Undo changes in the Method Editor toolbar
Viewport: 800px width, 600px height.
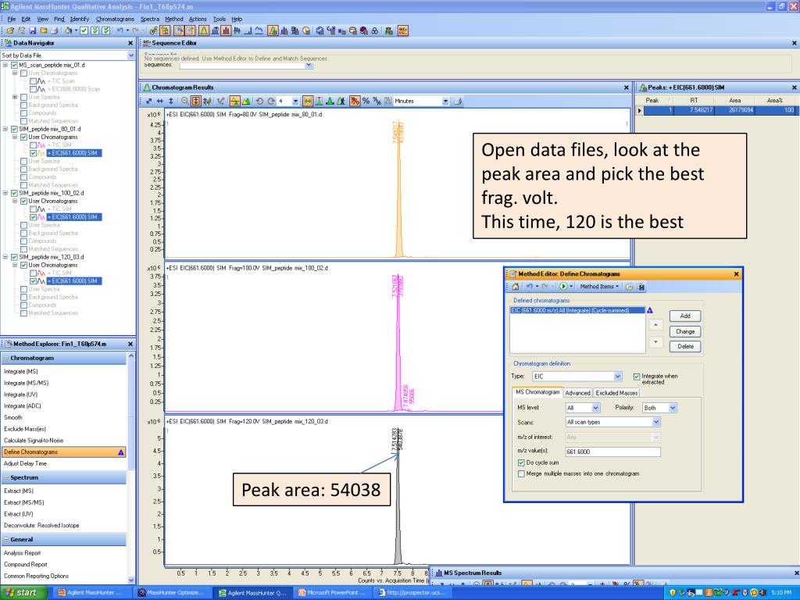click(x=530, y=287)
